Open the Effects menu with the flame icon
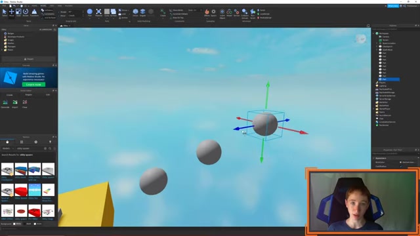Viewport: 420px width, 236px height. (207, 12)
